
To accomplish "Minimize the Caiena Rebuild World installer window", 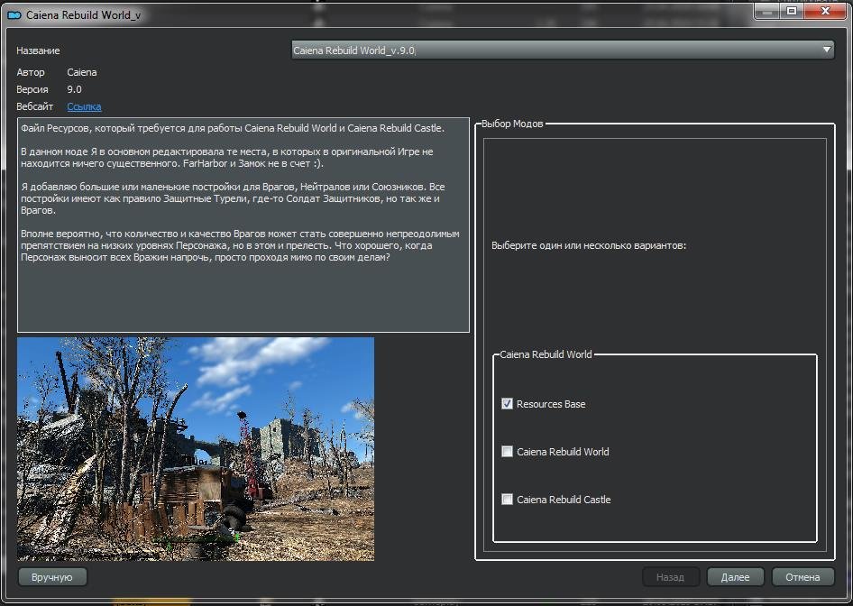I will pos(768,11).
